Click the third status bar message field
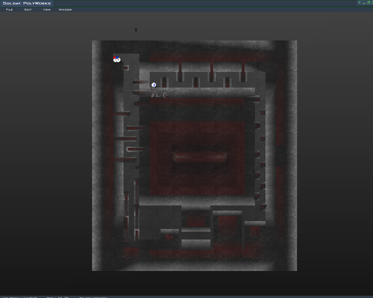The image size is (373, 298). (x=93, y=297)
